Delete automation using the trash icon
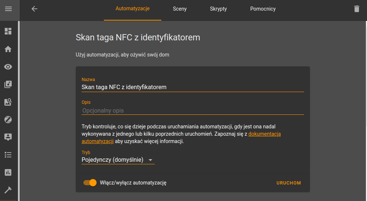Image resolution: width=367 pixels, height=201 pixels. (356, 9)
